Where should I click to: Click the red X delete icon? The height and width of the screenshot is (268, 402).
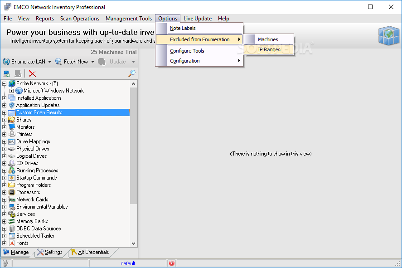(33, 74)
